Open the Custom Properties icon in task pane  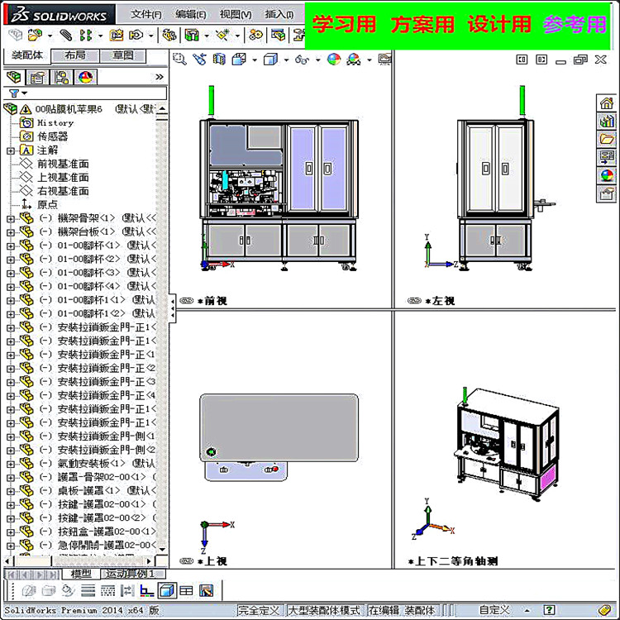click(607, 193)
